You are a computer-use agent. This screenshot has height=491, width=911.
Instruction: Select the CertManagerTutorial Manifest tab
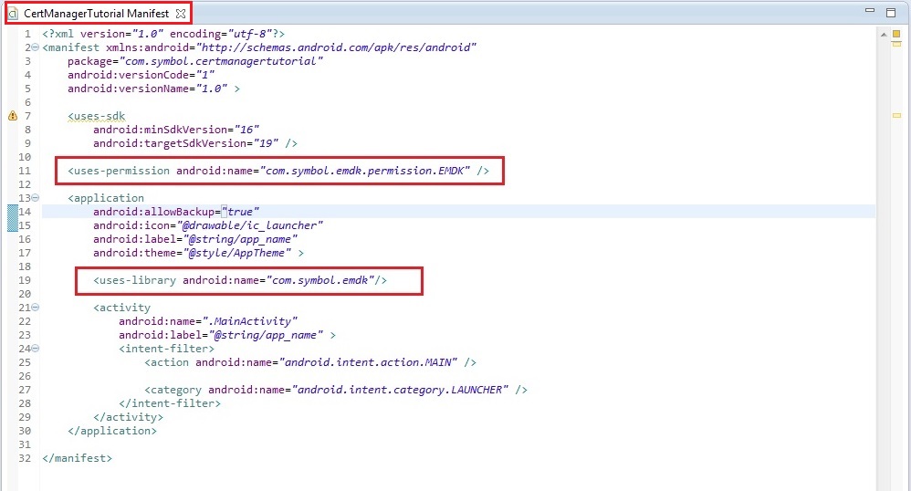tap(97, 14)
